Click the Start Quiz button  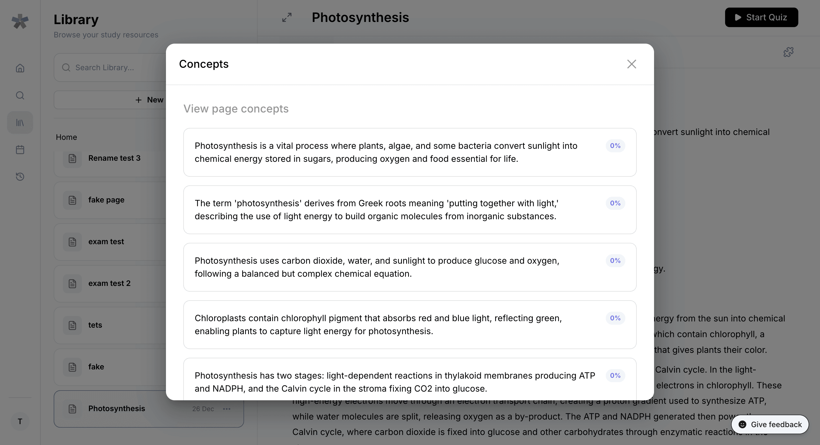tap(761, 18)
